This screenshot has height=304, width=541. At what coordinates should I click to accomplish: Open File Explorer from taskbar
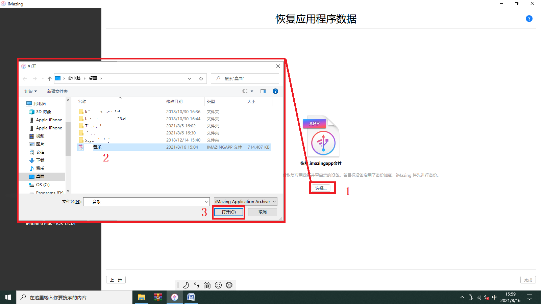point(141,297)
